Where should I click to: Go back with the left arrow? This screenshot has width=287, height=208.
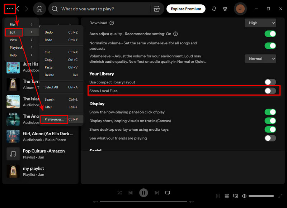point(18,9)
